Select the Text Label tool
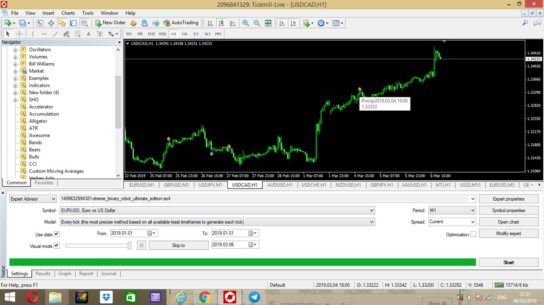This screenshot has height=305, width=544. coord(100,34)
